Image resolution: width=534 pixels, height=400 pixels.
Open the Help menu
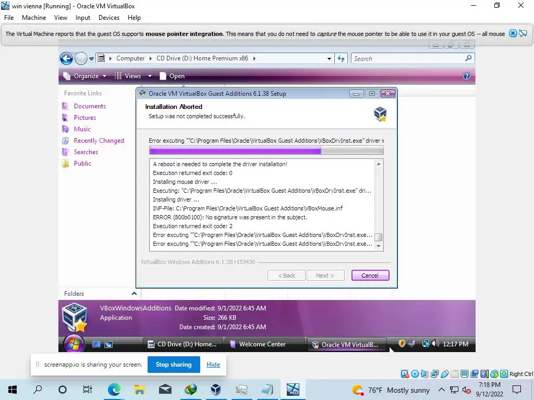tap(134, 18)
